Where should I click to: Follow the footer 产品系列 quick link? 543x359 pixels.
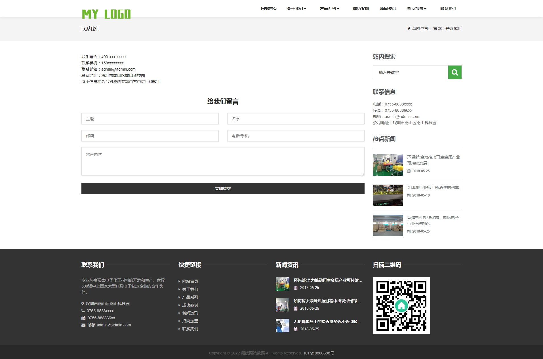[x=190, y=297]
